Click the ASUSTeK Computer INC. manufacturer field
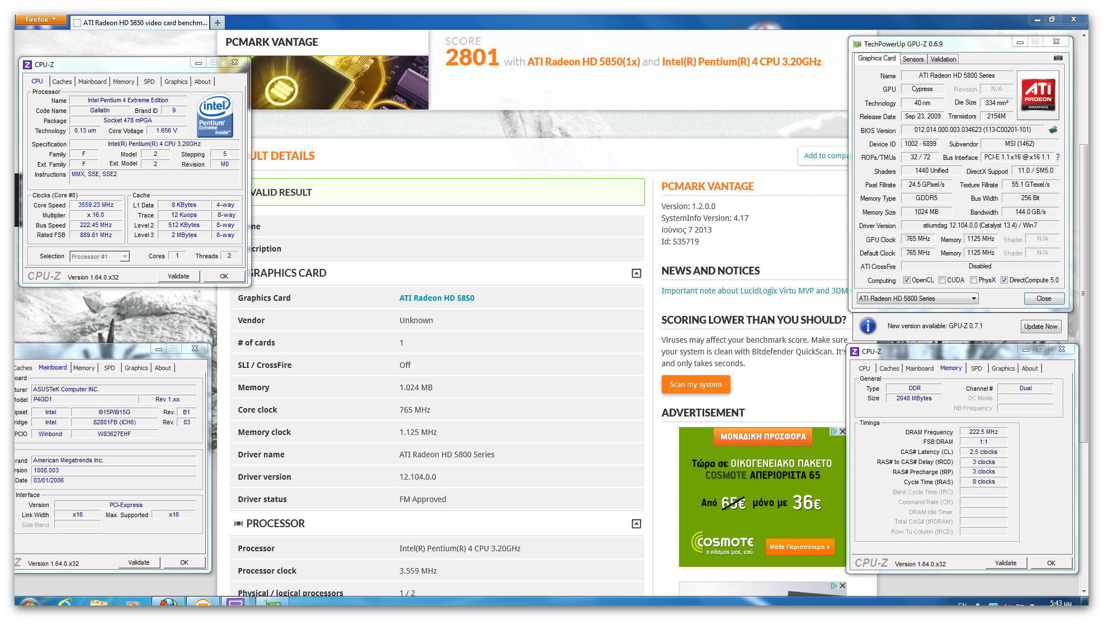 114,389
